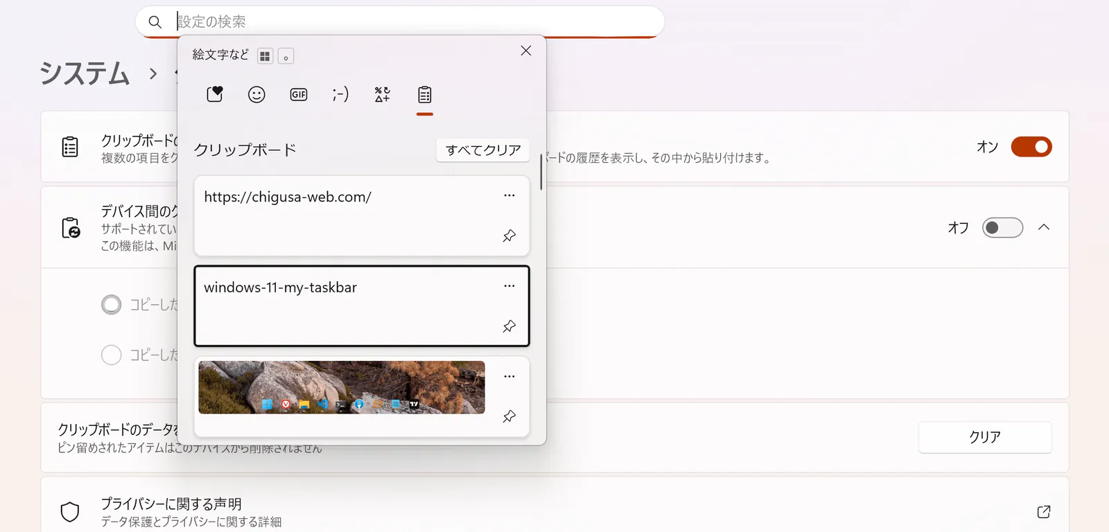The width and height of the screenshot is (1109, 532).
Task: Open more options for the image clipboard item
Action: [x=509, y=376]
